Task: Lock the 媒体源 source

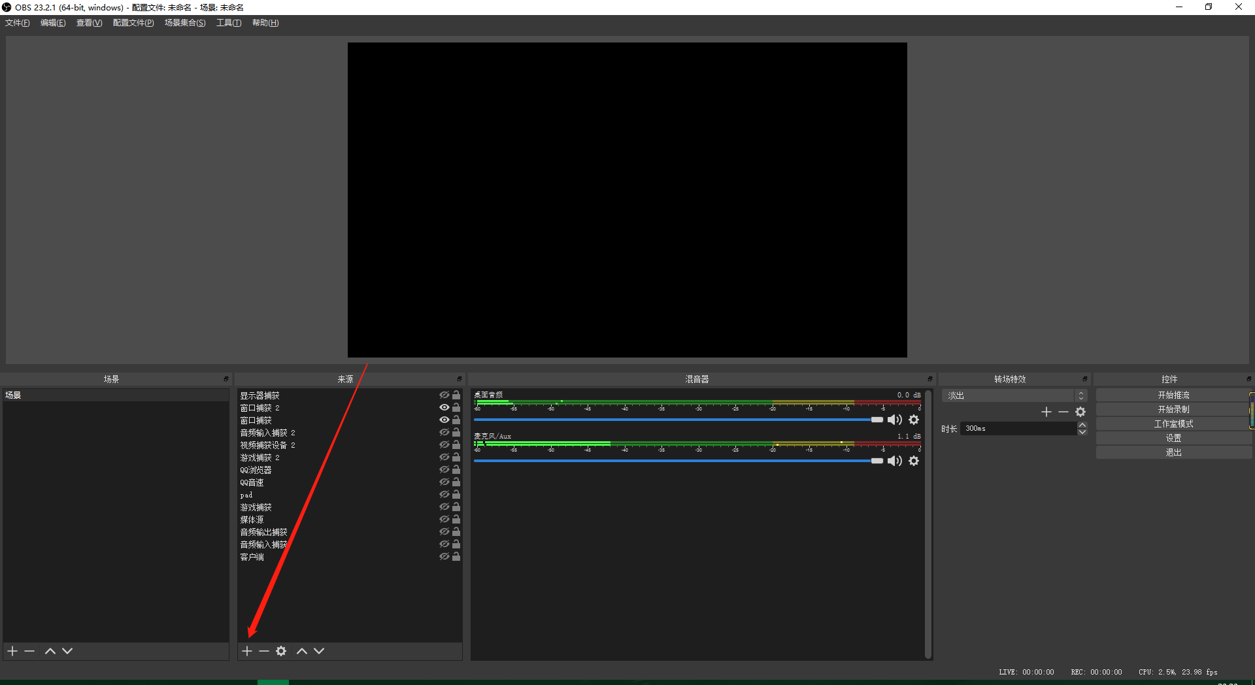Action: (456, 520)
